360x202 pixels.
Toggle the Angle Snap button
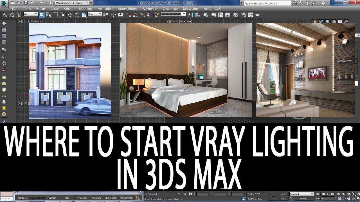coord(136,15)
